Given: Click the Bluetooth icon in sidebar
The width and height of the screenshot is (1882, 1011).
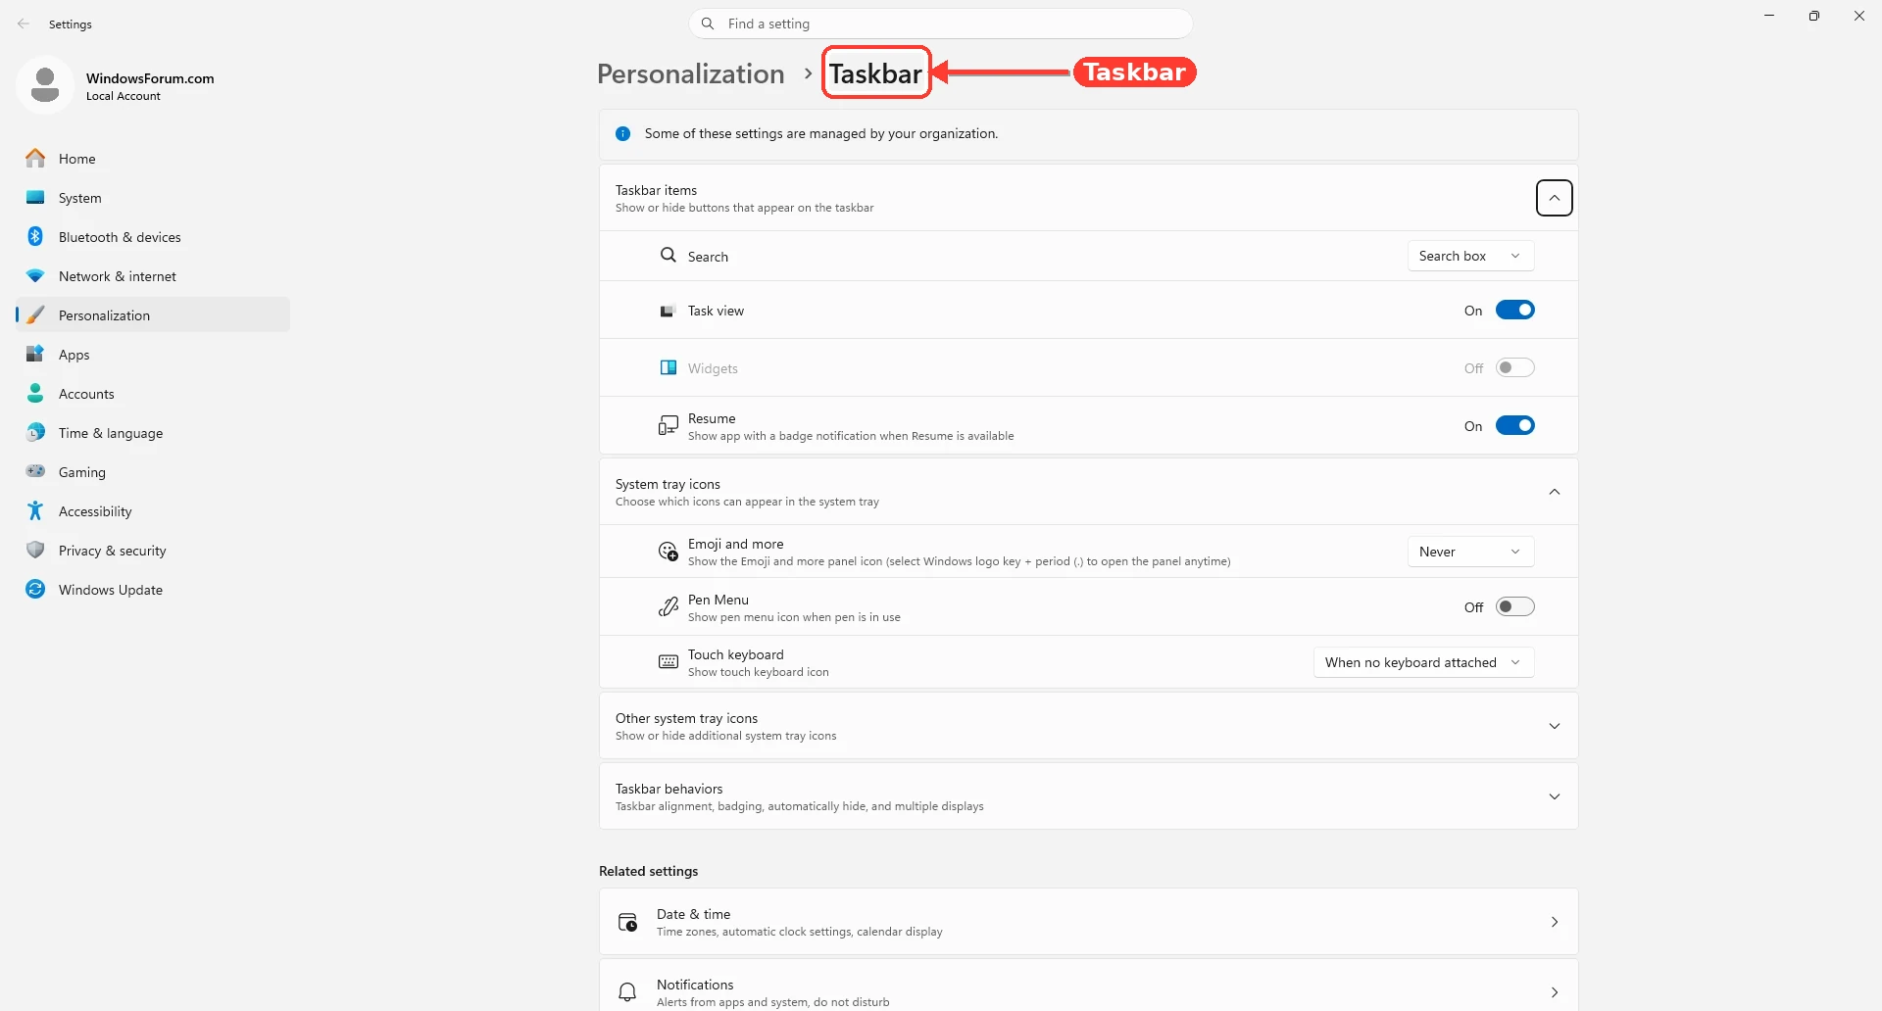Looking at the screenshot, I should [x=35, y=236].
